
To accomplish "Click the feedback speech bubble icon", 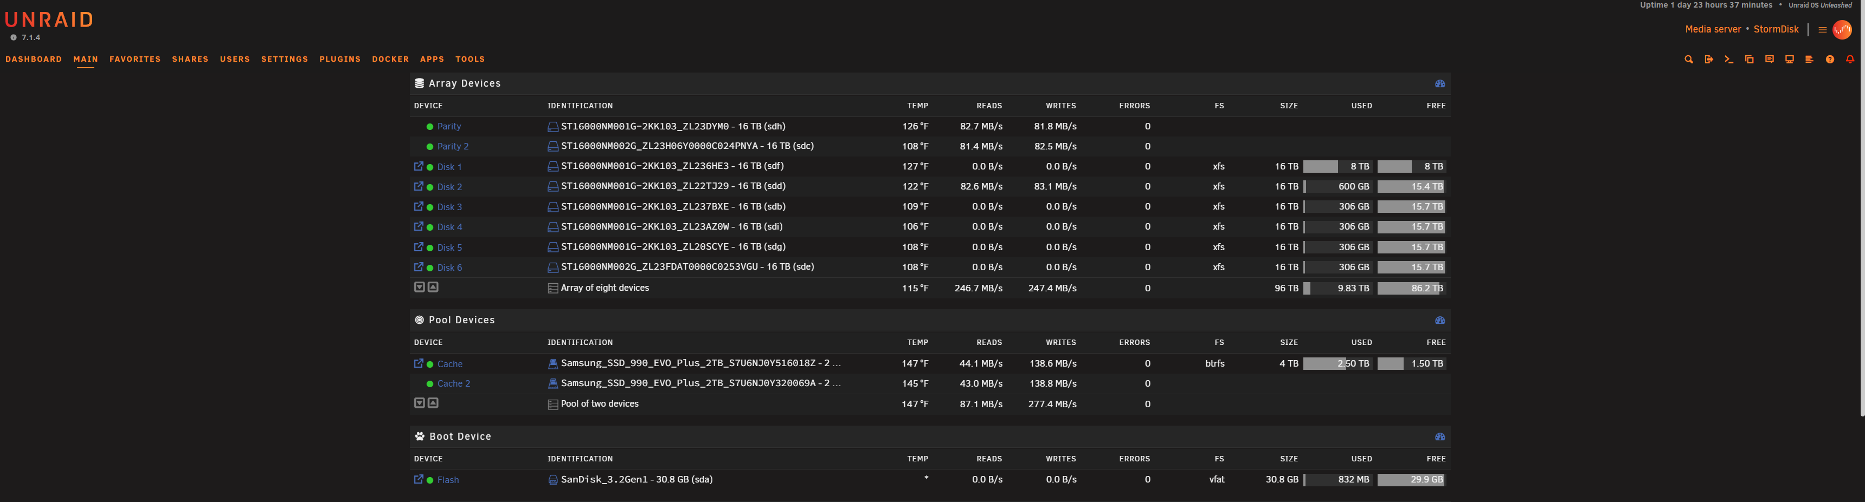I will point(1770,60).
